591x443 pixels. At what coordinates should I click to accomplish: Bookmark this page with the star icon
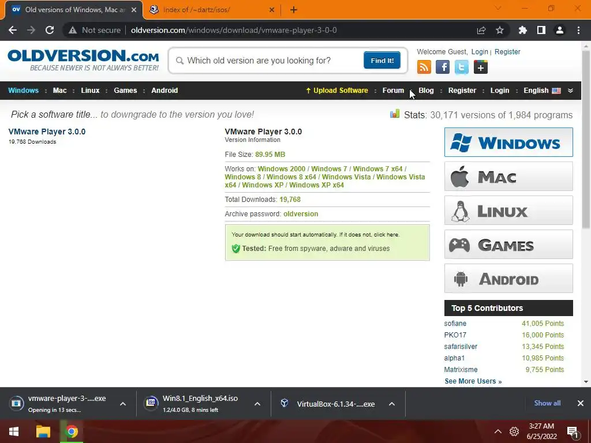(x=499, y=30)
